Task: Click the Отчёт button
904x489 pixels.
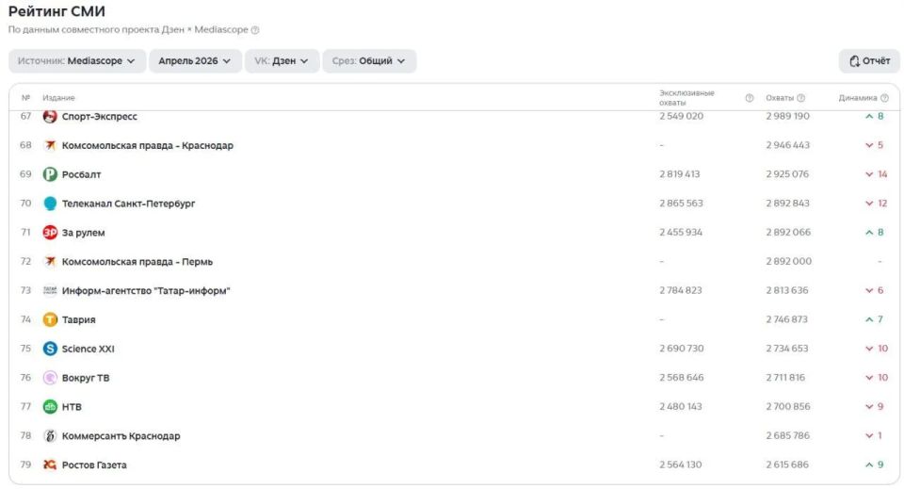Action: (869, 61)
